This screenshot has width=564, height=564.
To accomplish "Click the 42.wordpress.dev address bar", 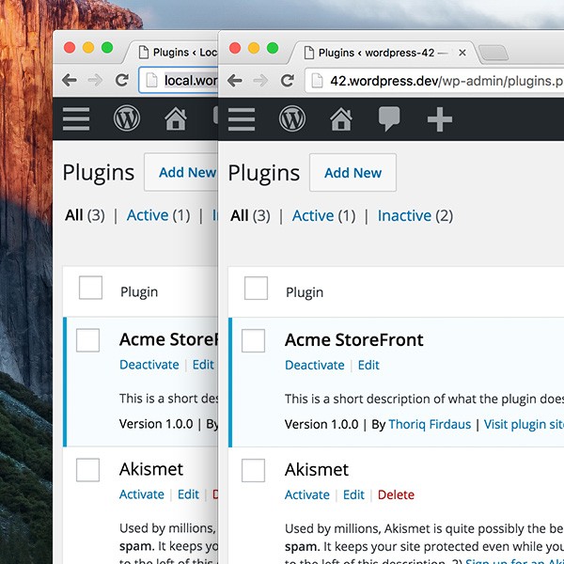I will click(x=434, y=81).
